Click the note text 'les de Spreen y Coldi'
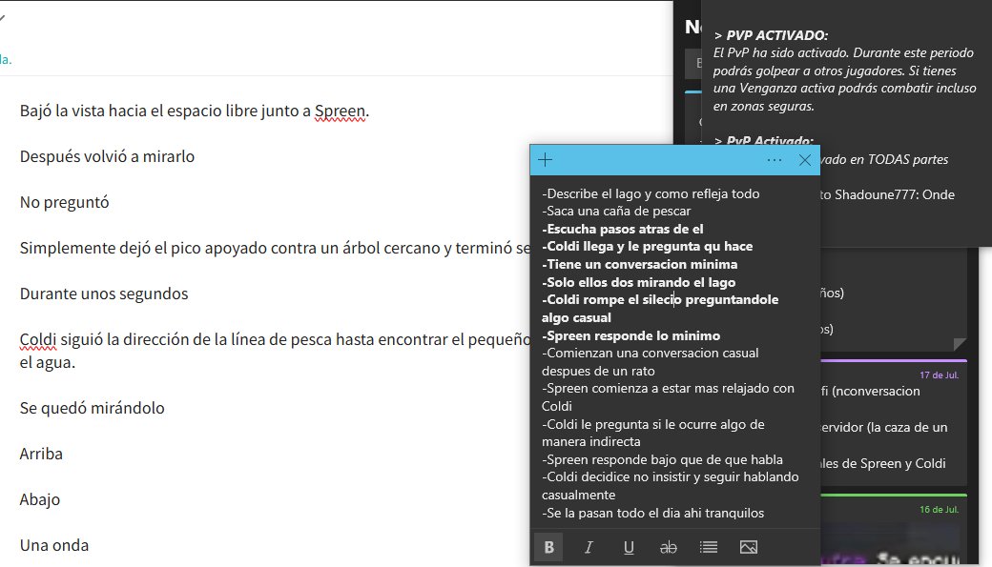 [882, 464]
